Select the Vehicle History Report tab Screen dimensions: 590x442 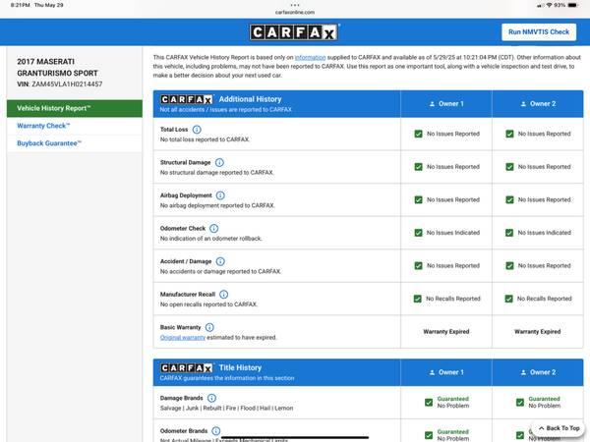point(75,108)
